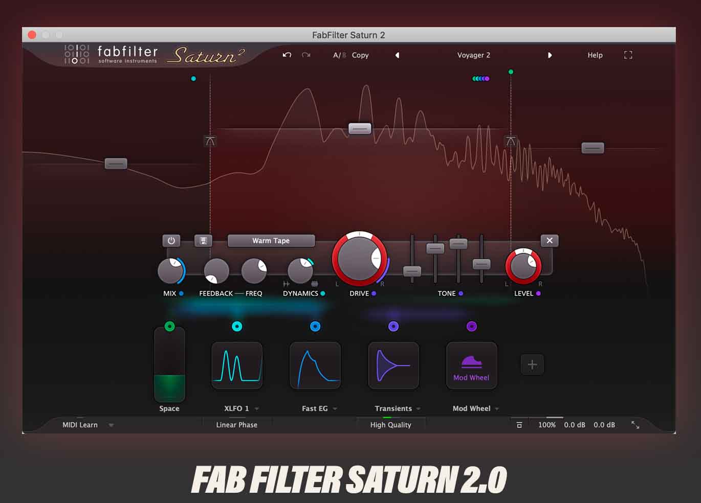The height and width of the screenshot is (503, 701).
Task: Click the add modulation source plus button
Action: [532, 364]
